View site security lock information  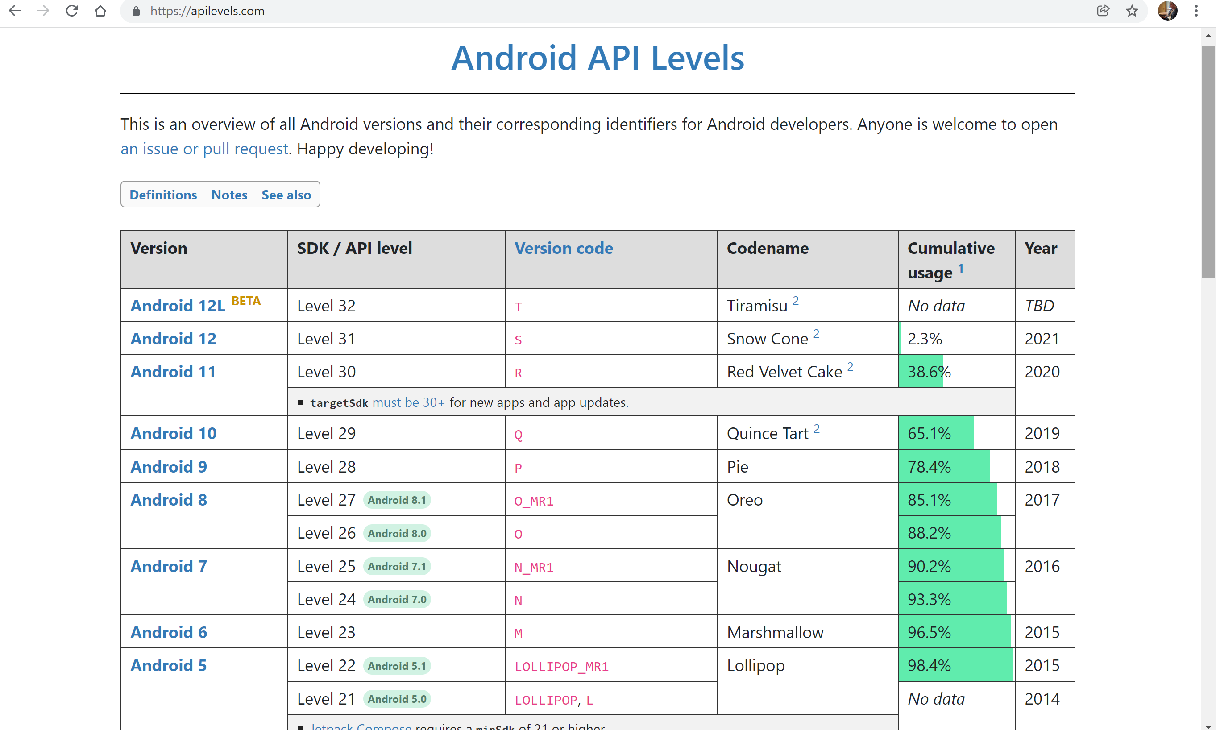137,11
